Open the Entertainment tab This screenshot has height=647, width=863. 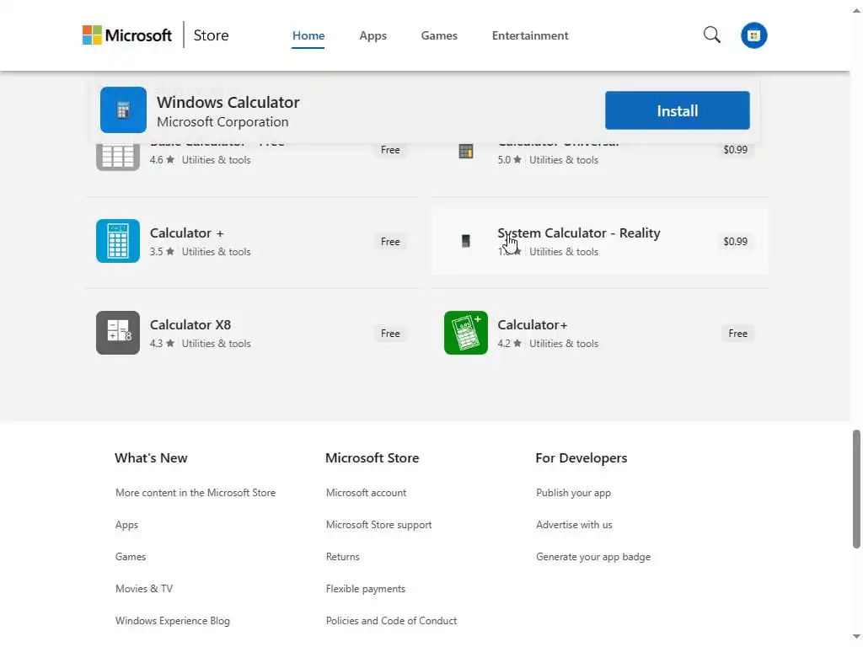[530, 35]
